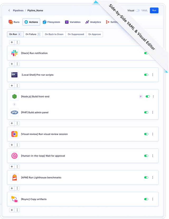169x219 pixels.
Task: Toggle off the PHP Build admin panel switch
Action: click(x=146, y=112)
